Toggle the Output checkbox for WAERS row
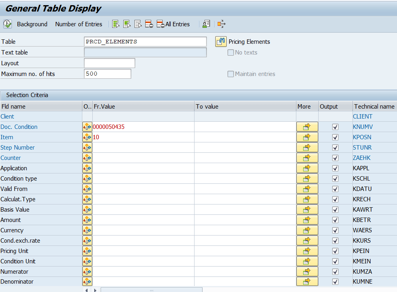 point(335,230)
